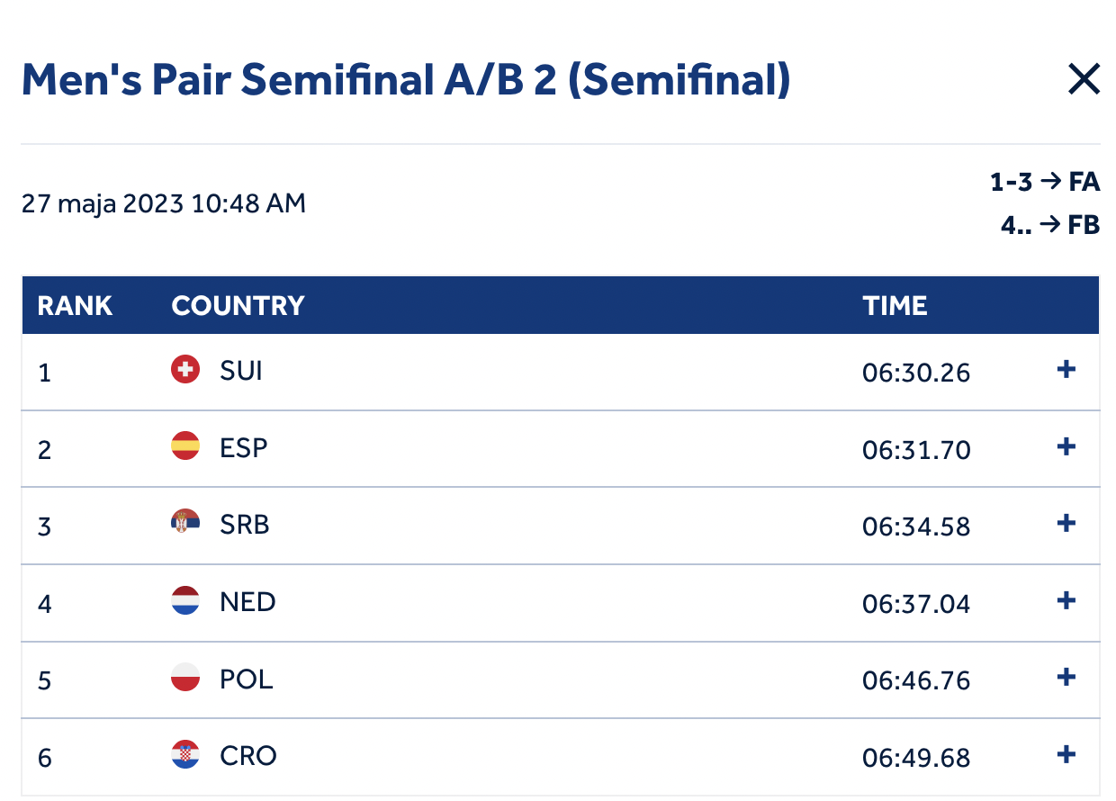
Task: Click the Men's Pair Semifinal A/B 2 title
Action: 406,80
